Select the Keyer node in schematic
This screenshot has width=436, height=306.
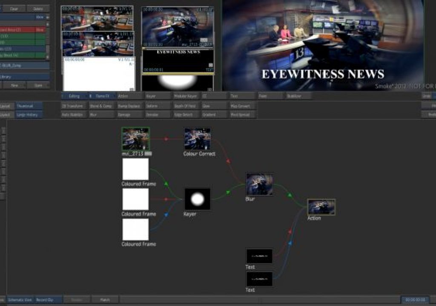(x=198, y=199)
